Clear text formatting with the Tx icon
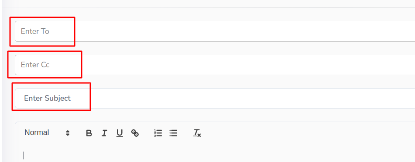The image size is (415, 162). pyautogui.click(x=197, y=133)
